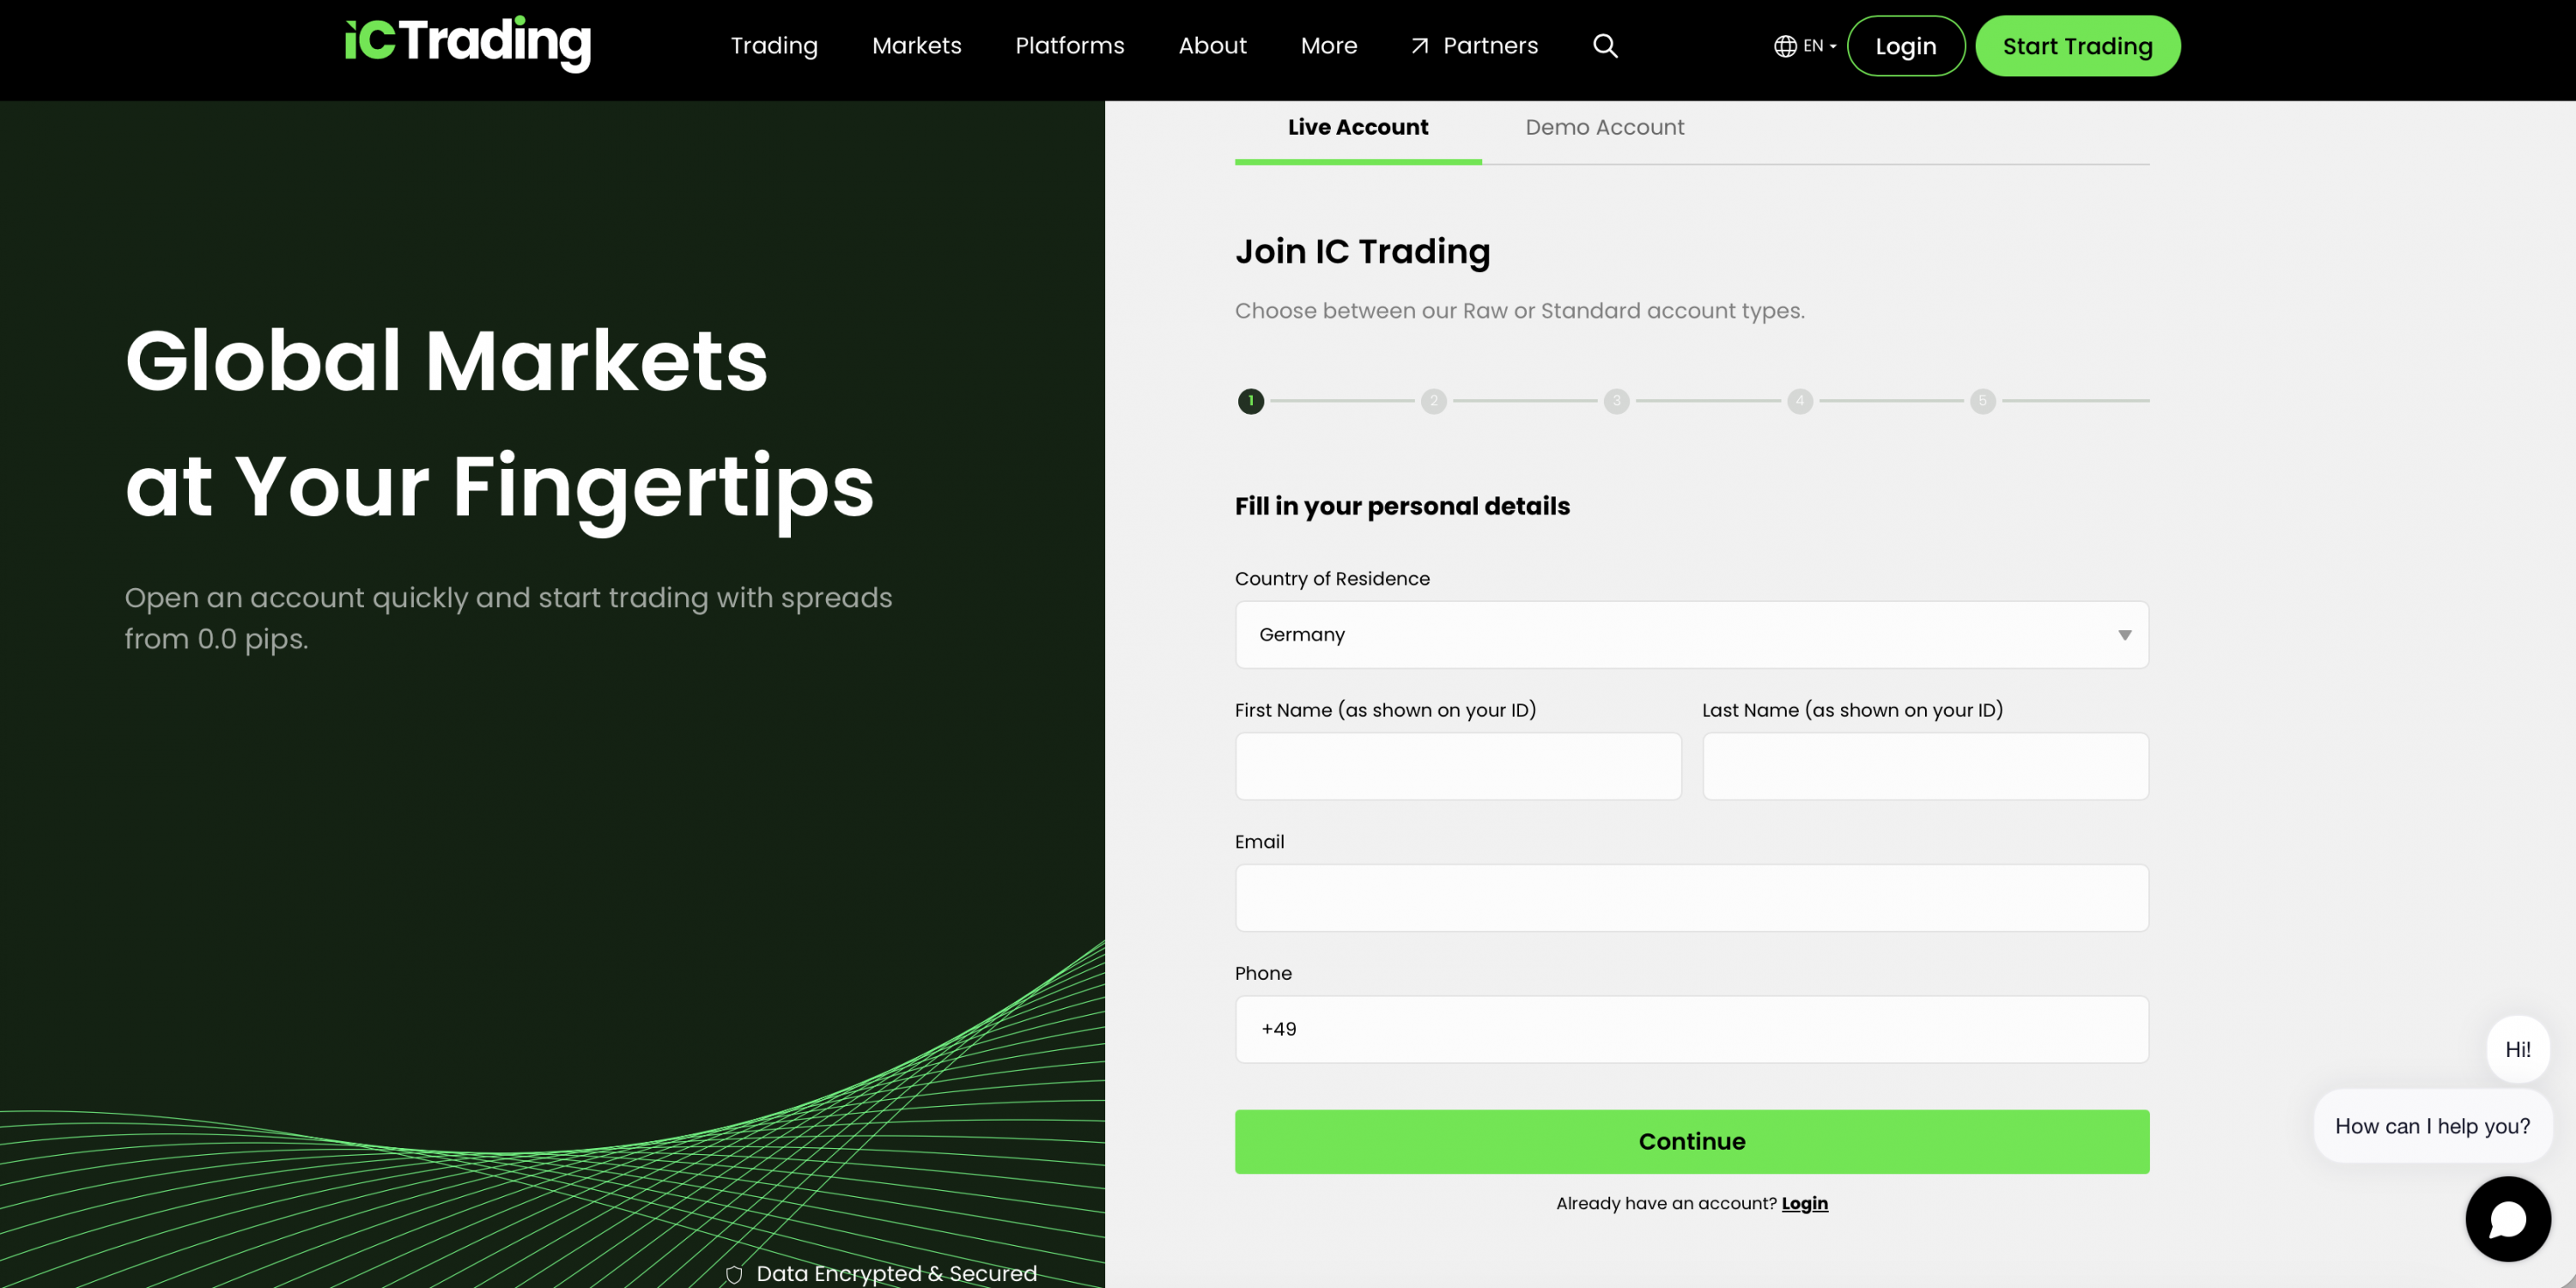Click the globe language icon

pyautogui.click(x=1785, y=46)
